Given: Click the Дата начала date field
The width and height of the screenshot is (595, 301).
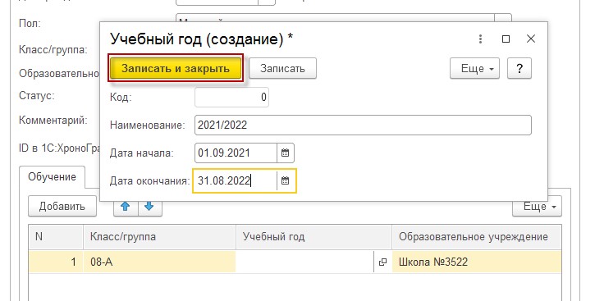Looking at the screenshot, I should pos(236,153).
